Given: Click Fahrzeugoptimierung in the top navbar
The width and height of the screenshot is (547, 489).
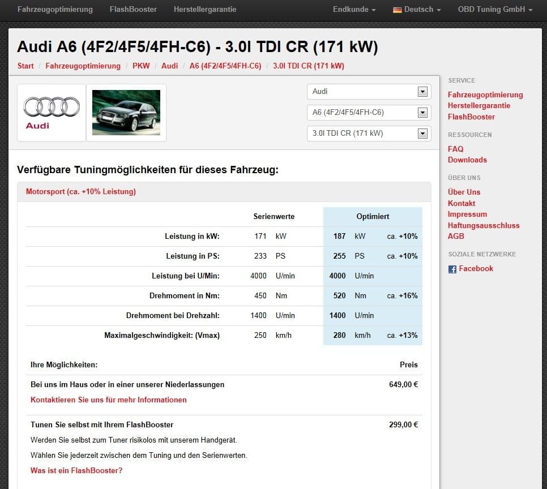Looking at the screenshot, I should click(x=55, y=10).
